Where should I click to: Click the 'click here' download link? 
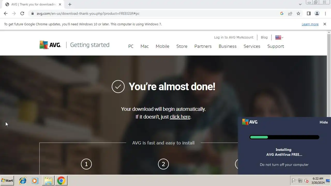180,117
